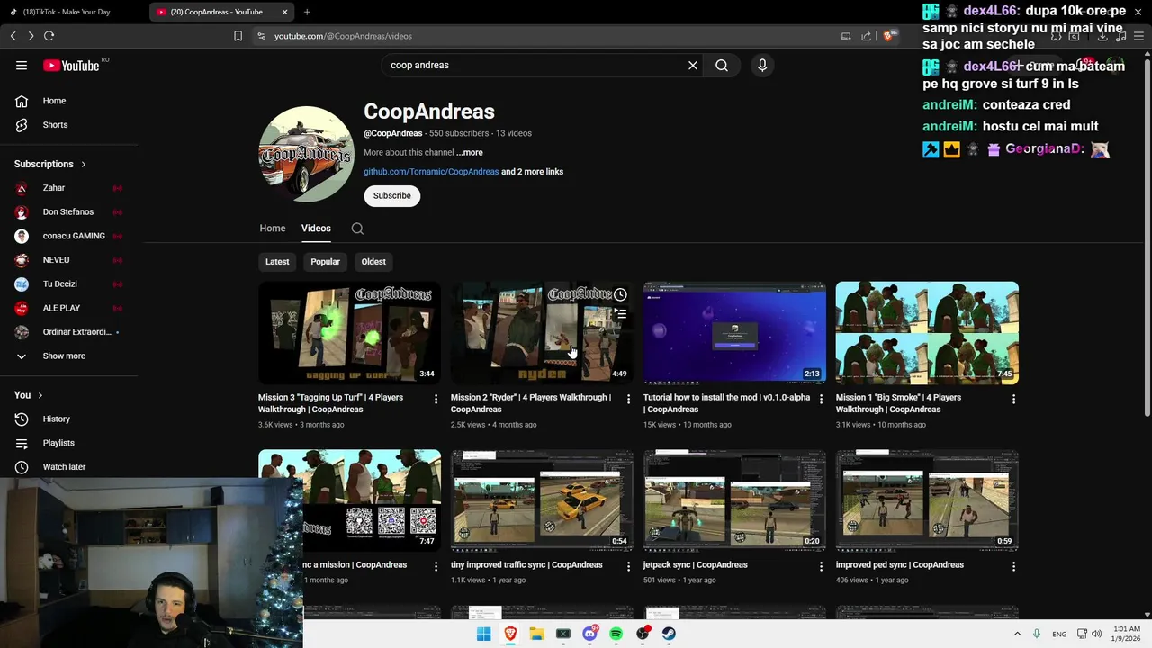The width and height of the screenshot is (1152, 648).
Task: Click the CoopAndreas channel avatar
Action: 307,154
